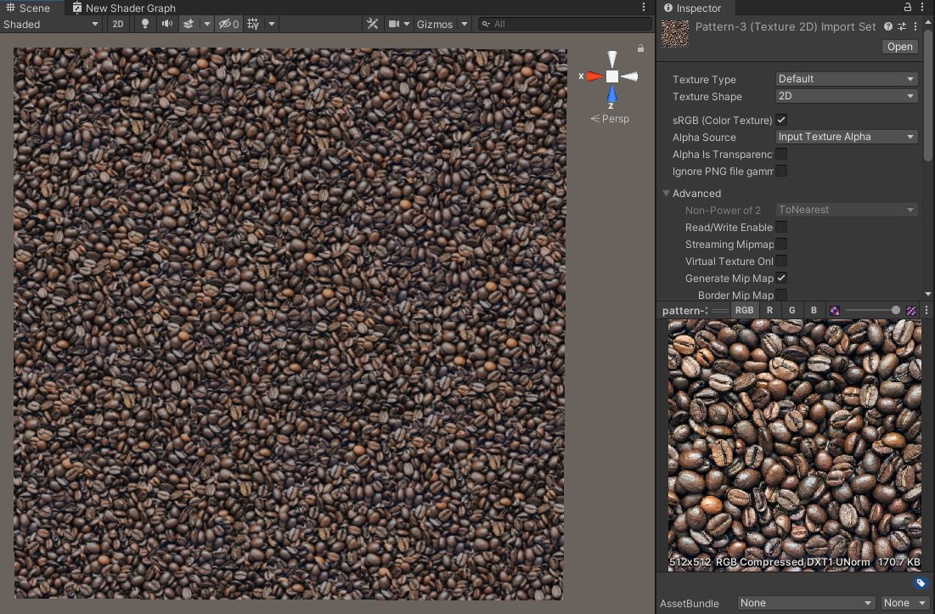Collapse the Advanced section

click(x=667, y=194)
